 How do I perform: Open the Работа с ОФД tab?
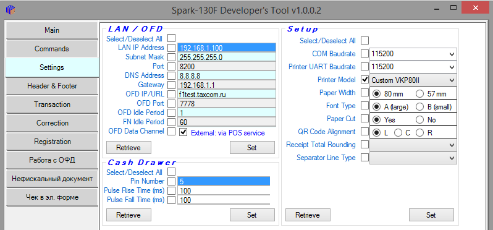pyautogui.click(x=52, y=160)
